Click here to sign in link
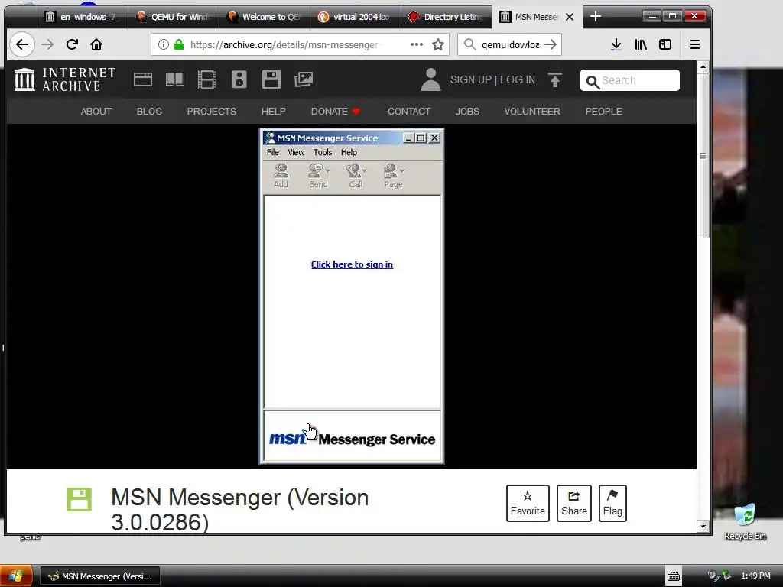 coord(352,264)
